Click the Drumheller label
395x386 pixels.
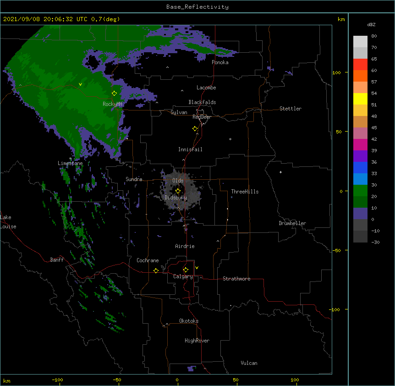click(x=292, y=223)
